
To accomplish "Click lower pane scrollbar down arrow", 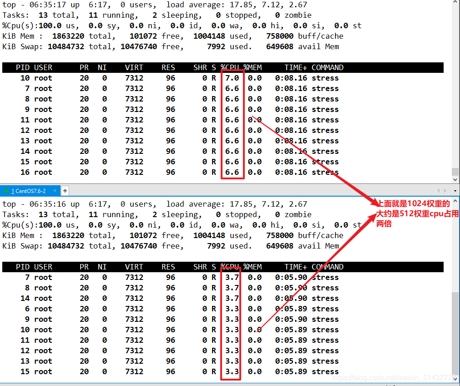I will click(x=455, y=380).
